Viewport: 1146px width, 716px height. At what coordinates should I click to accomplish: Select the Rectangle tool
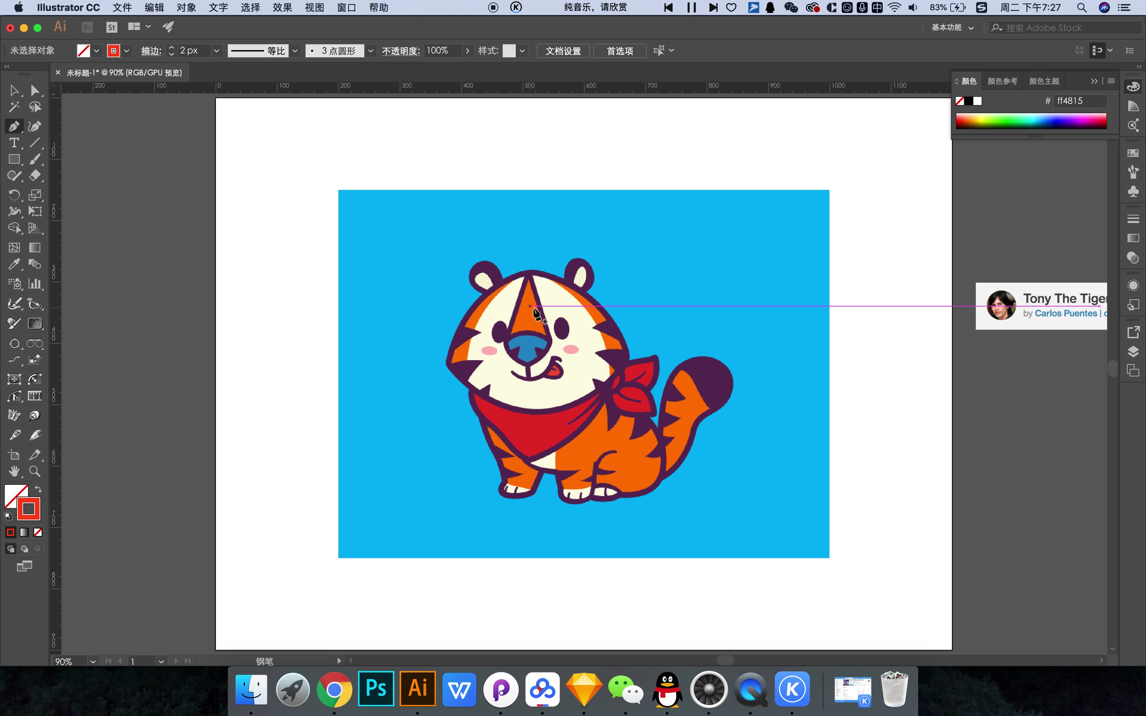(x=14, y=159)
